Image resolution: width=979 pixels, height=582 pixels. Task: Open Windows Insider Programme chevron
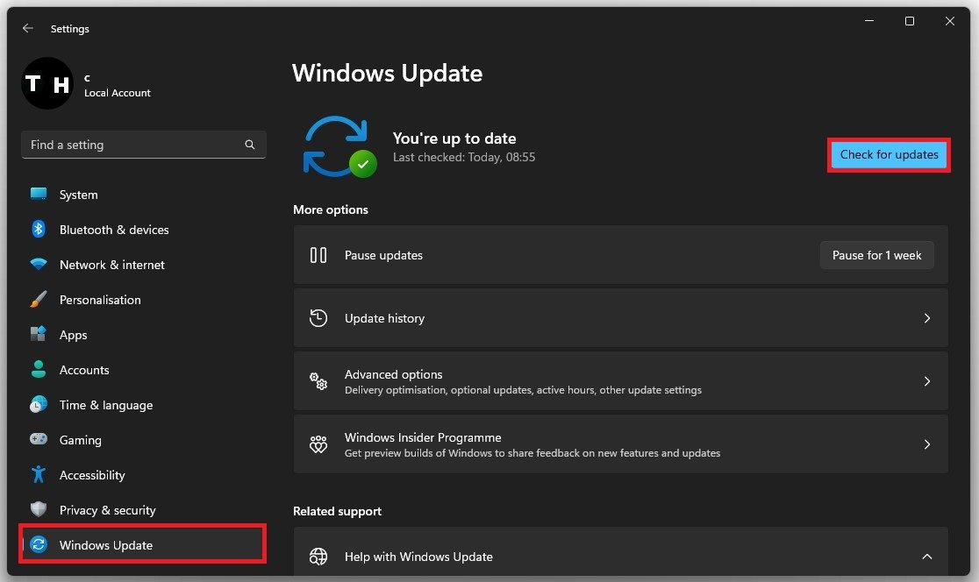click(927, 444)
